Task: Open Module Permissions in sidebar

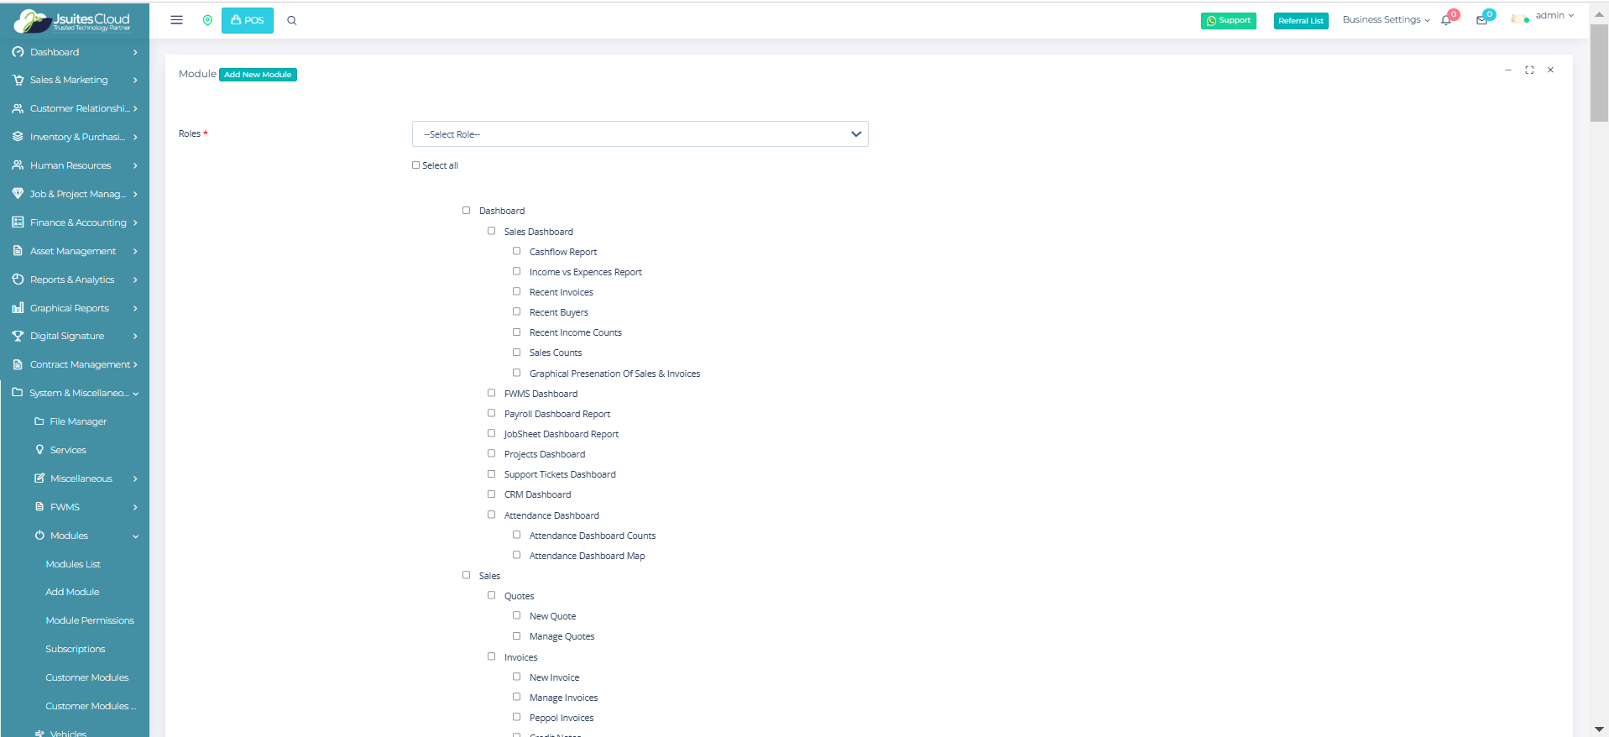Action: [x=90, y=620]
